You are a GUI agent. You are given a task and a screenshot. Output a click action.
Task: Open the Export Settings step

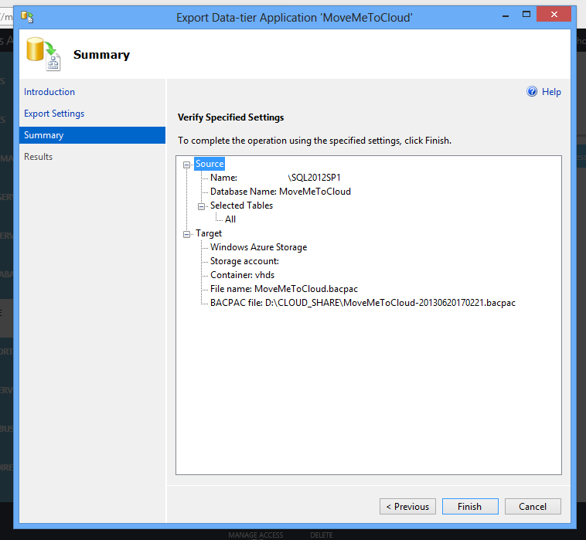(54, 114)
